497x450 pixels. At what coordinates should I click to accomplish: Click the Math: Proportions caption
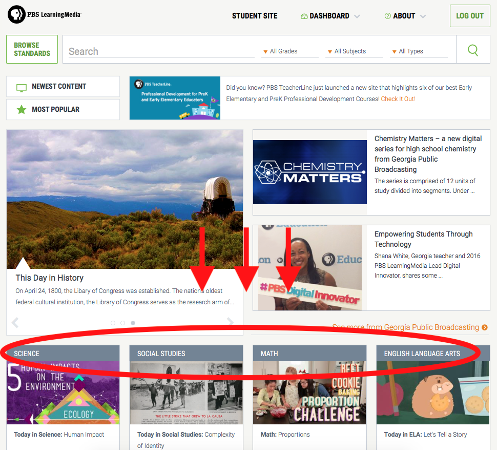[x=285, y=435]
